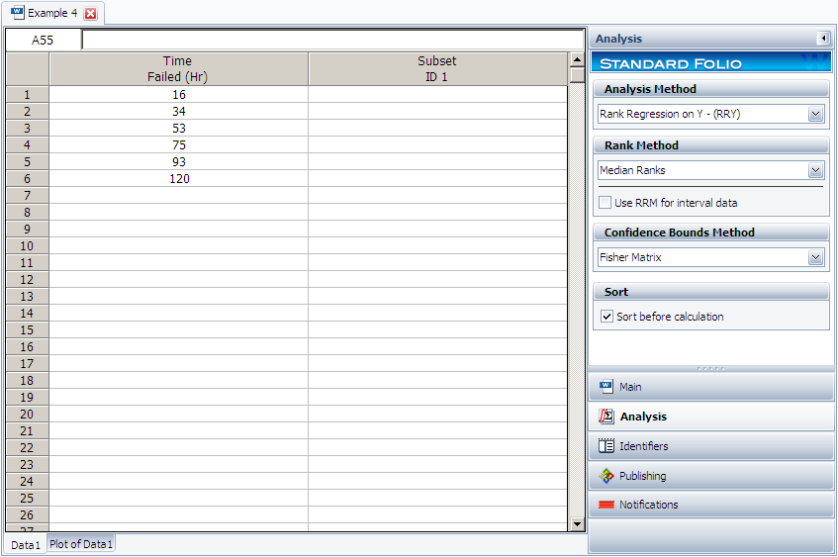Click the Analysis panel button
838x557 pixels.
(710, 417)
